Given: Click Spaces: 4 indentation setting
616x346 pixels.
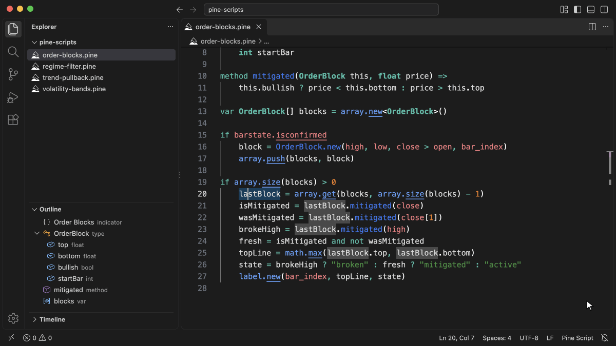Looking at the screenshot, I should click(x=497, y=338).
